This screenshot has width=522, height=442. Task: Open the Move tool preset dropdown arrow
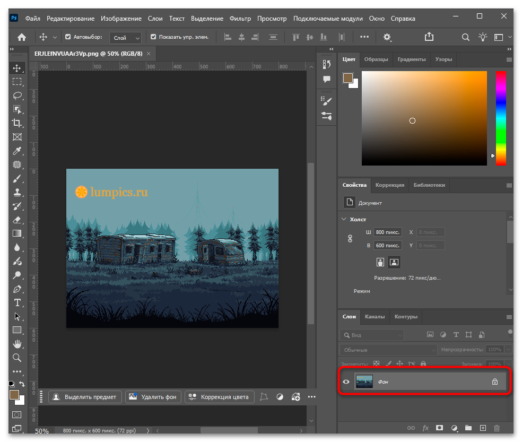tap(55, 37)
